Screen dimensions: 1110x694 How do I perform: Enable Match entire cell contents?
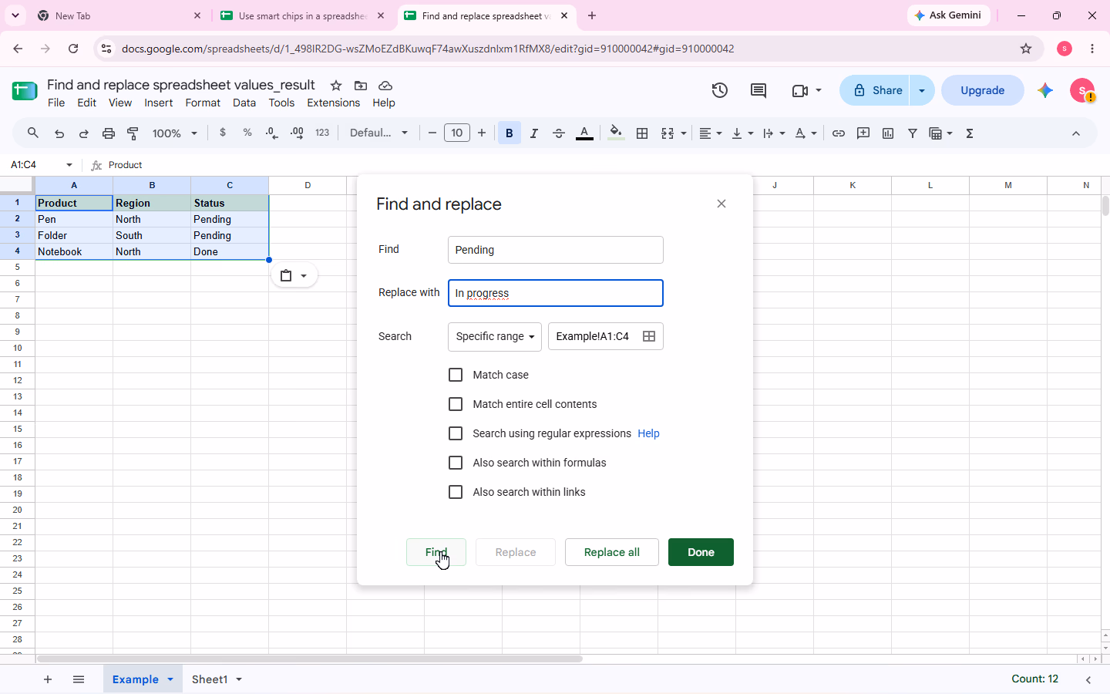pos(456,404)
